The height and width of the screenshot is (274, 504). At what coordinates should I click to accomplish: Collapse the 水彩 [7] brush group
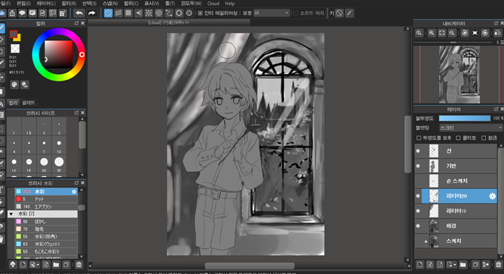click(12, 214)
